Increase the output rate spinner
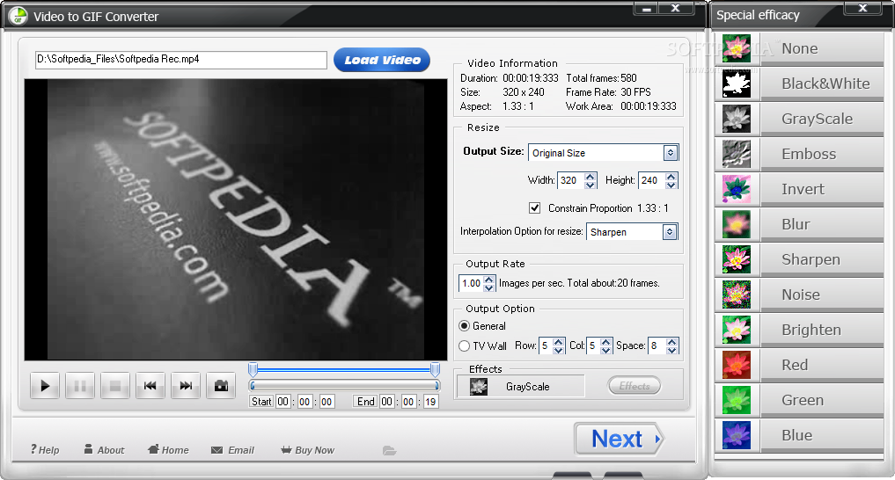895x480 pixels. (488, 280)
